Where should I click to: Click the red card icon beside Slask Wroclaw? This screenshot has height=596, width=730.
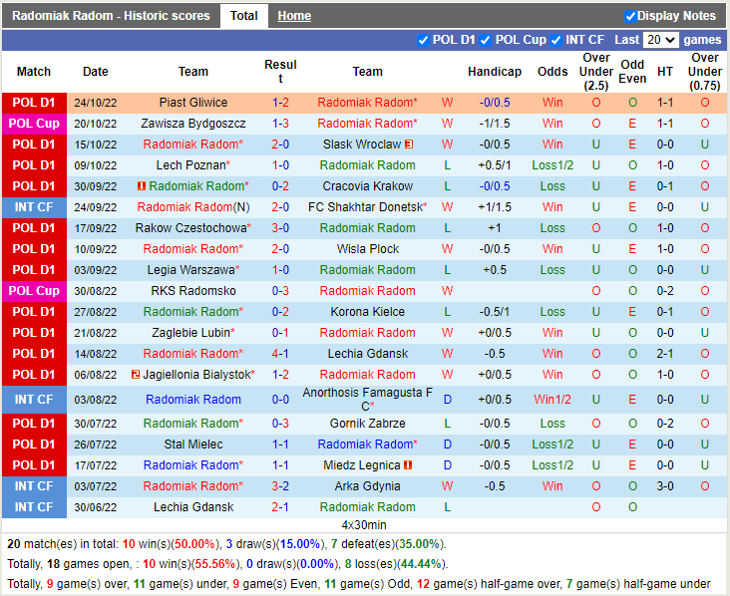coord(409,145)
